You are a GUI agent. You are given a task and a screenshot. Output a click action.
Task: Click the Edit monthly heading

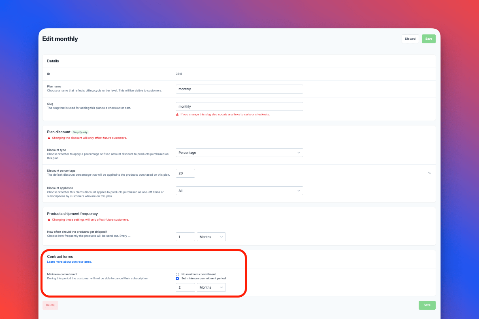coord(60,39)
